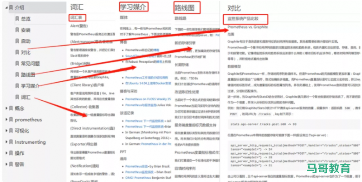Open the Instrumenting sidebar entry

point(30,142)
